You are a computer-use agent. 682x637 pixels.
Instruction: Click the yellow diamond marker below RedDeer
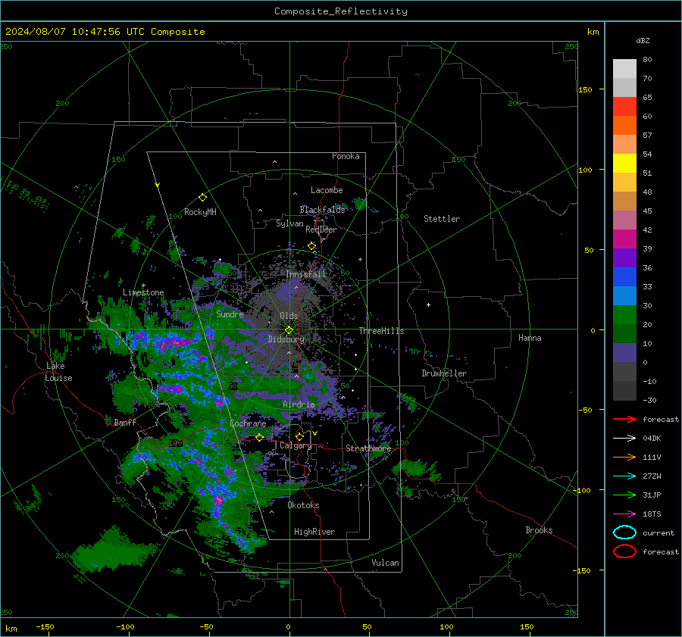pos(311,246)
